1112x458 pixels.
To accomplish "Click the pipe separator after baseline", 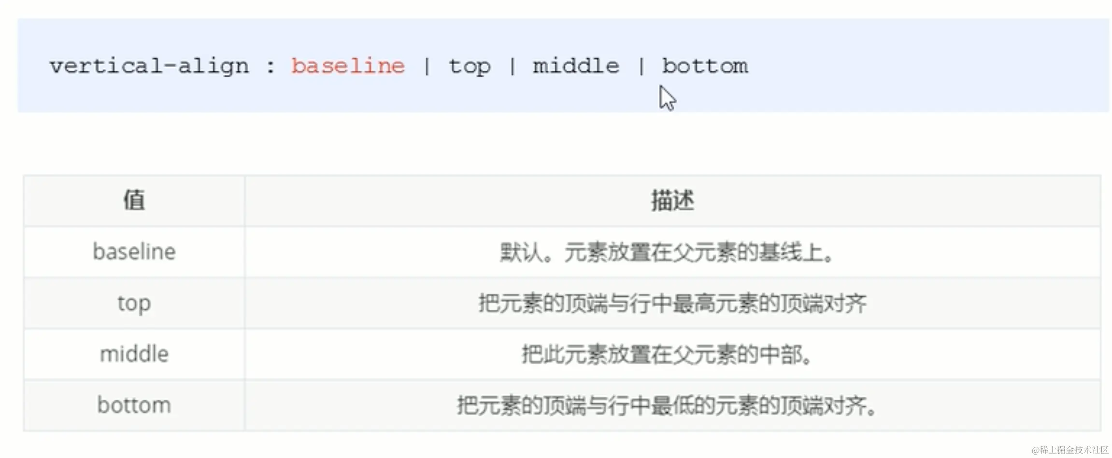I will [427, 66].
